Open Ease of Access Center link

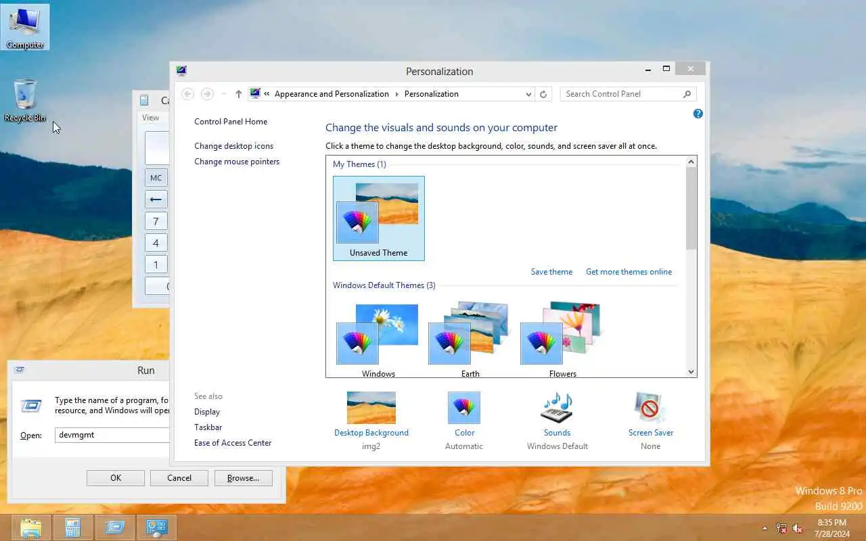(x=233, y=443)
